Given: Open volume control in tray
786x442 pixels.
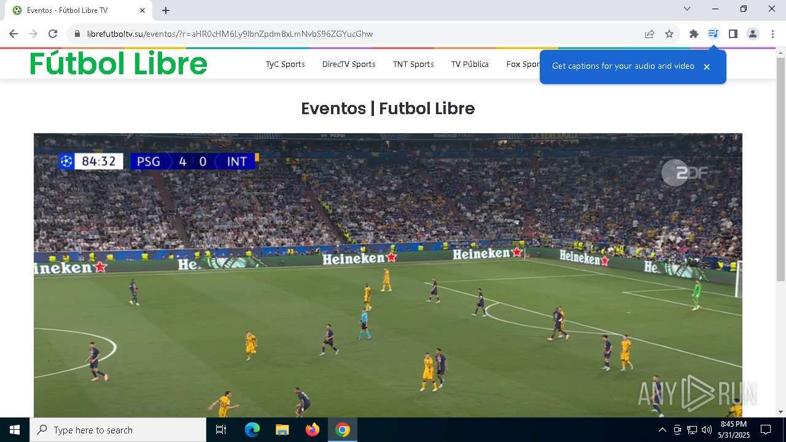Looking at the screenshot, I should (x=707, y=430).
